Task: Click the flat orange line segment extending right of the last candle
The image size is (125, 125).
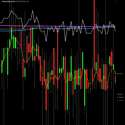Action: pos(119,74)
